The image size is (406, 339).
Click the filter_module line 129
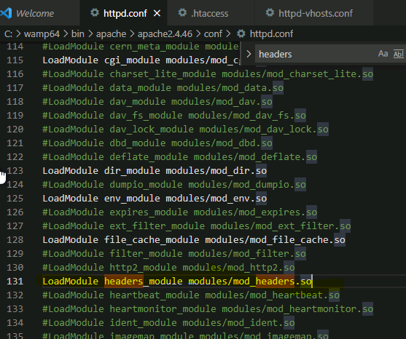click(x=174, y=254)
